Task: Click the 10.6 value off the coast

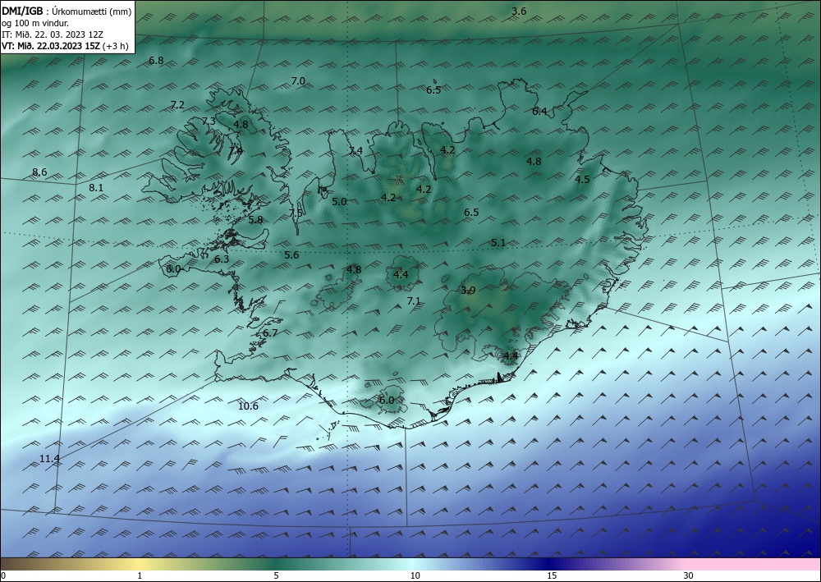Action: coord(248,406)
